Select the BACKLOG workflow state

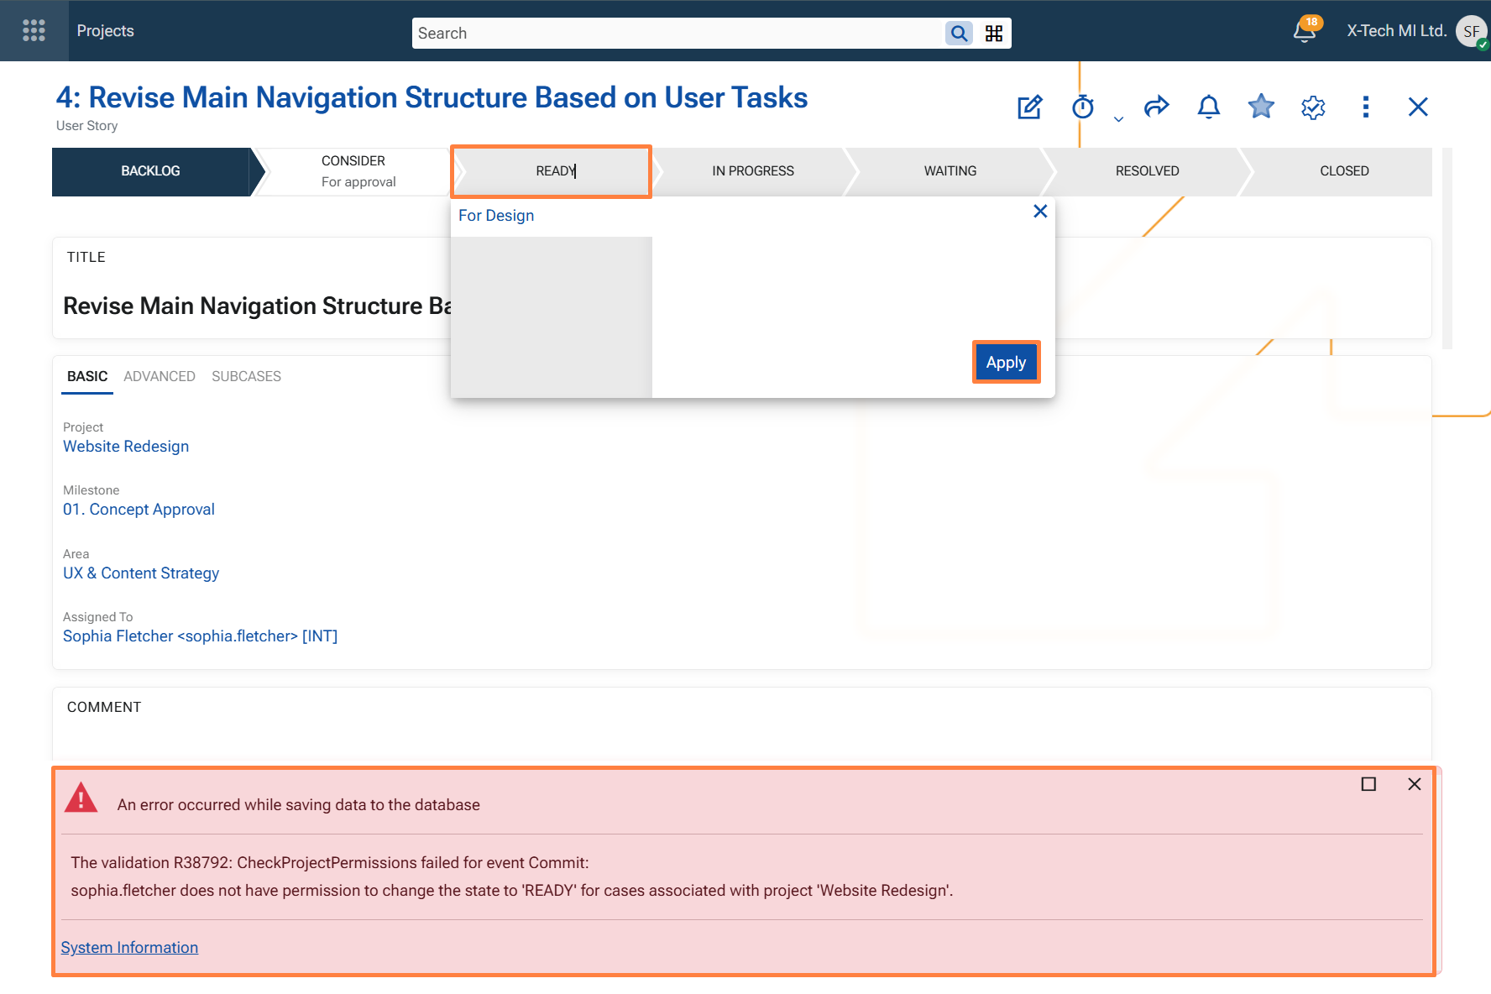(x=151, y=171)
